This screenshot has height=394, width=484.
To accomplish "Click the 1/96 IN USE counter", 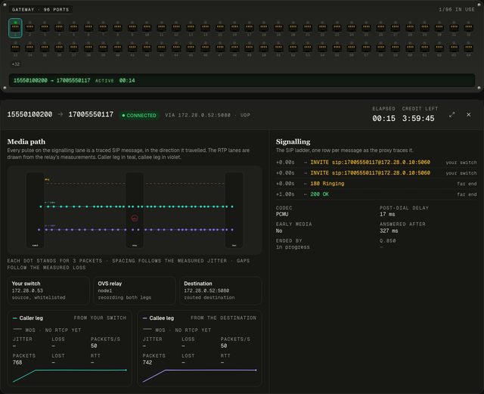I will click(x=457, y=10).
